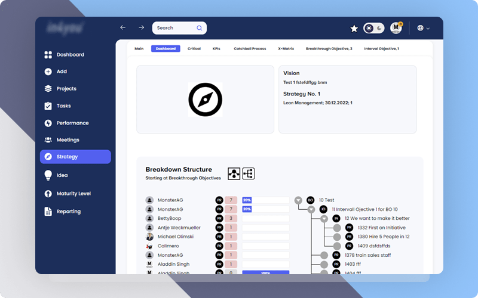Image resolution: width=478 pixels, height=298 pixels.
Task: Switch to tree hierarchy breakdown view
Action: click(249, 173)
